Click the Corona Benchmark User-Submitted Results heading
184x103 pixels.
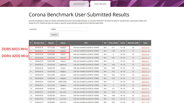tap(79, 15)
